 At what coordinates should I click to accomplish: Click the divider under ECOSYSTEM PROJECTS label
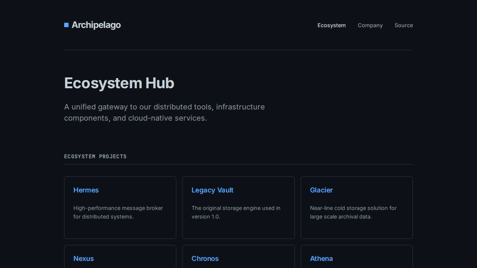pos(238,164)
